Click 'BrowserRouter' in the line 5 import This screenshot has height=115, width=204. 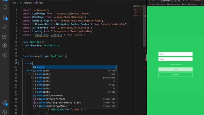click(x=44, y=24)
